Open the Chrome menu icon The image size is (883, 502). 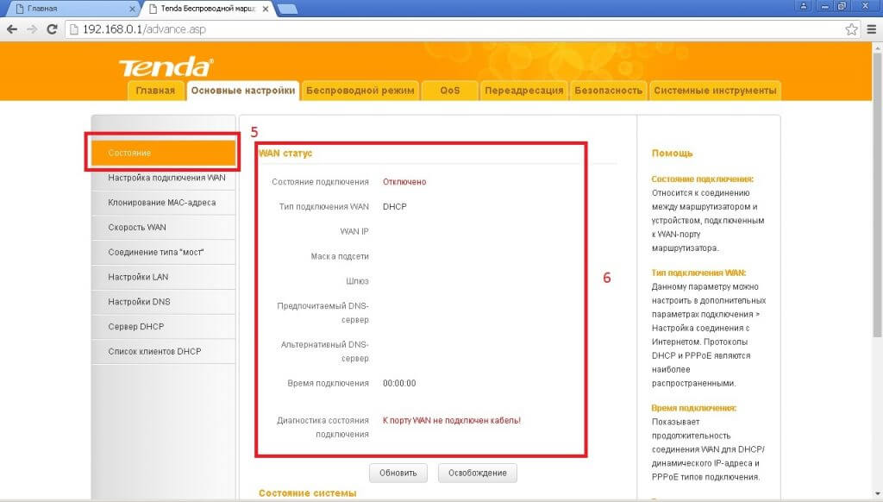click(871, 29)
